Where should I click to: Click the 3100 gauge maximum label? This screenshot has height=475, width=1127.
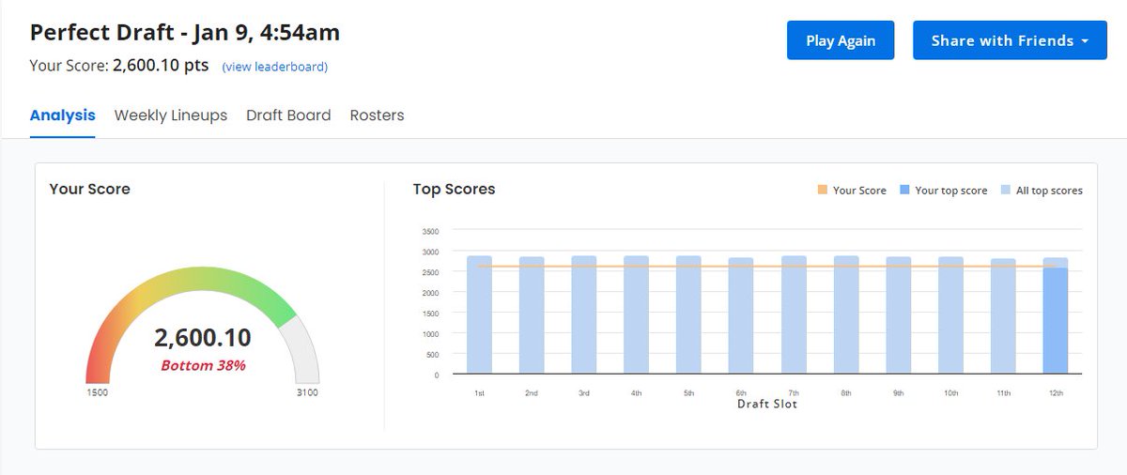pyautogui.click(x=307, y=392)
